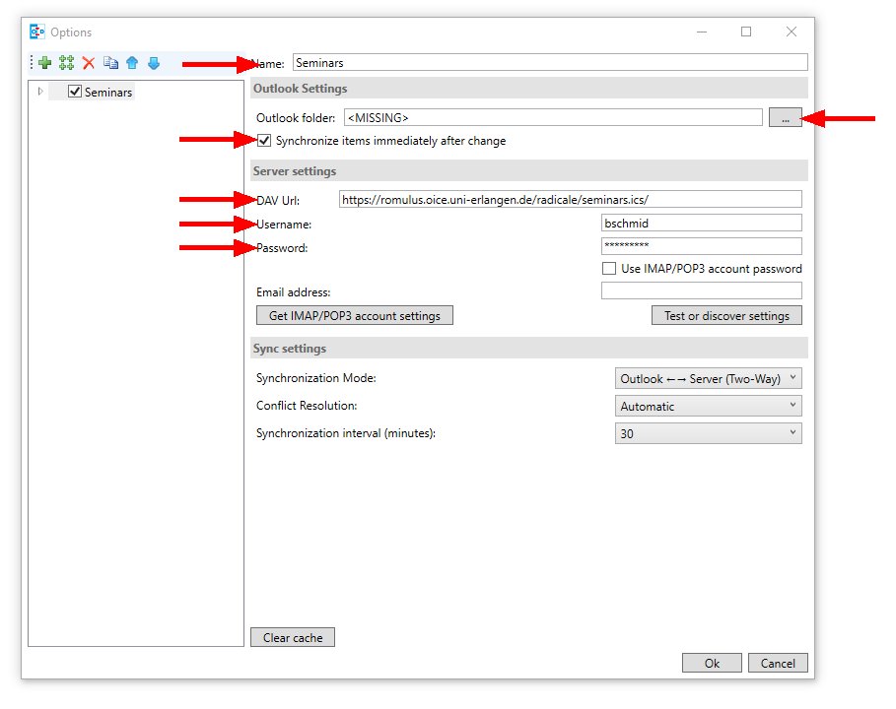Click Test or discover settings button
This screenshot has width=896, height=709.
coord(726,316)
